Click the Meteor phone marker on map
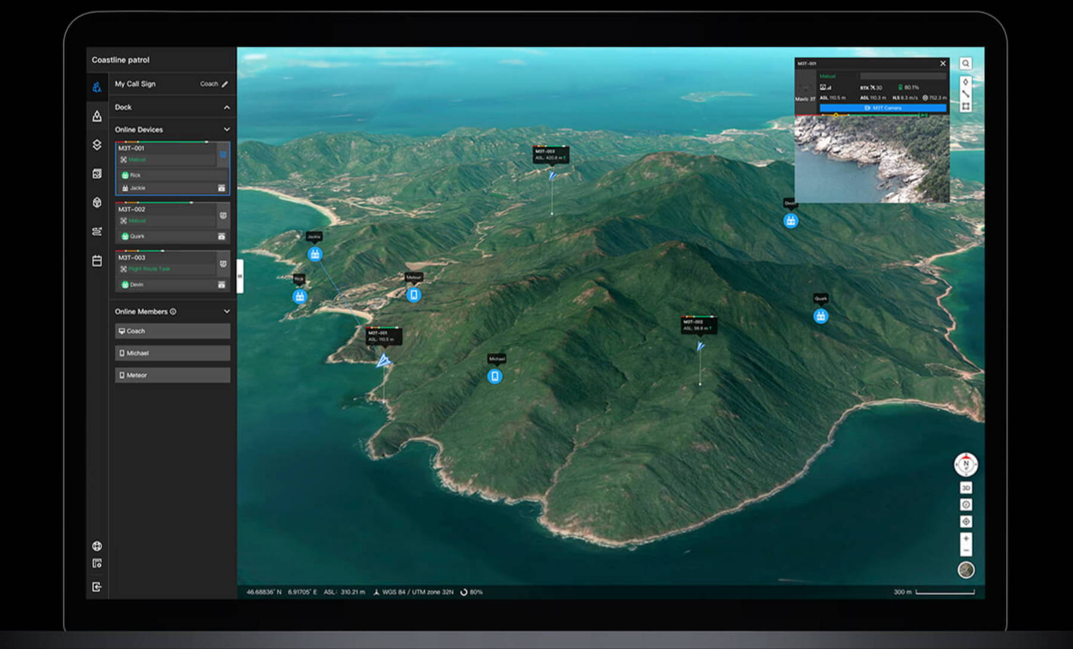The width and height of the screenshot is (1073, 649). [414, 295]
